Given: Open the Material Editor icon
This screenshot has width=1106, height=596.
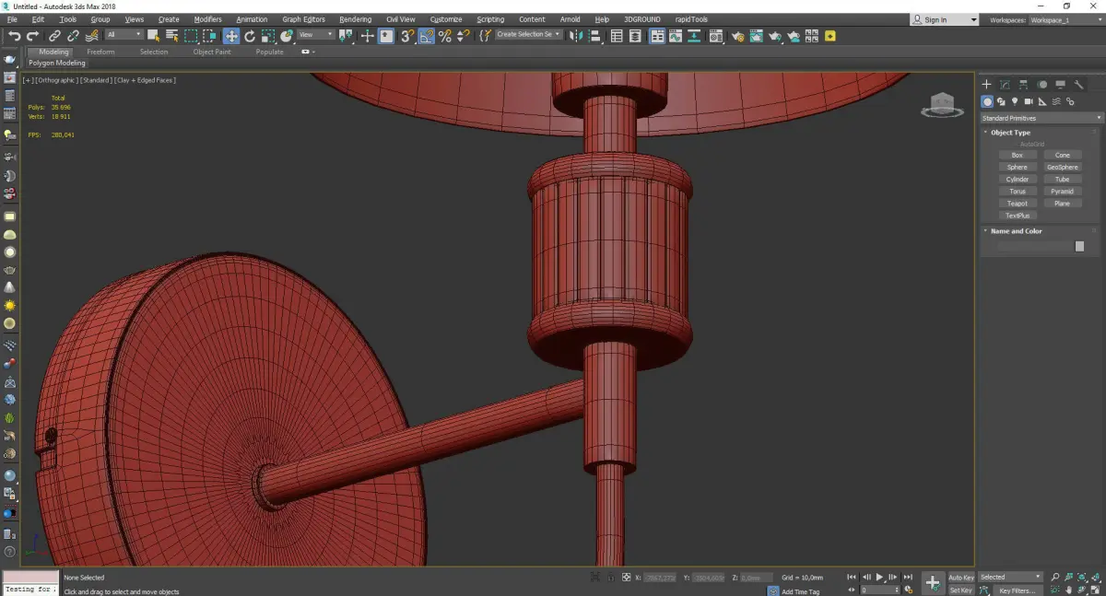Looking at the screenshot, I should tap(715, 36).
